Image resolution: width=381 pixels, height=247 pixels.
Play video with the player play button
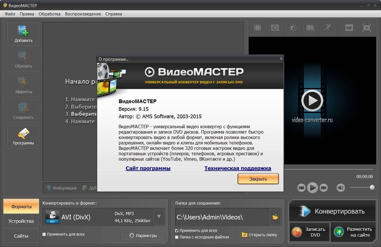313,187
